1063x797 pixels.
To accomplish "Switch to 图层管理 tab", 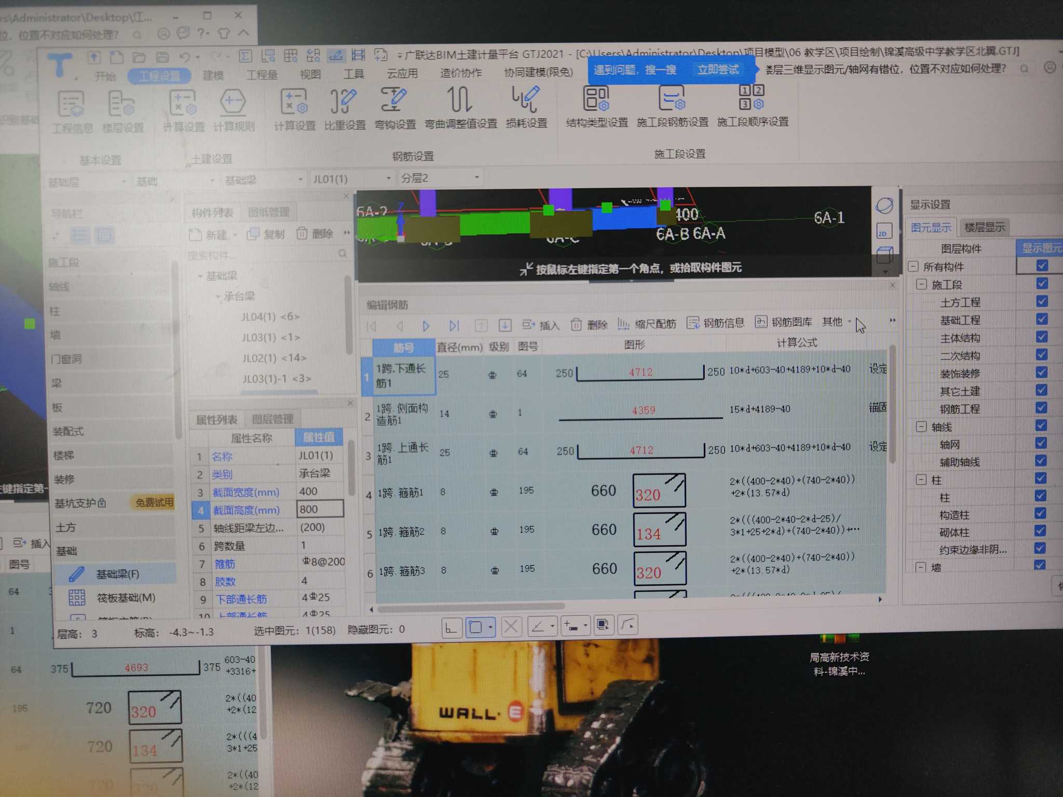I will [273, 419].
